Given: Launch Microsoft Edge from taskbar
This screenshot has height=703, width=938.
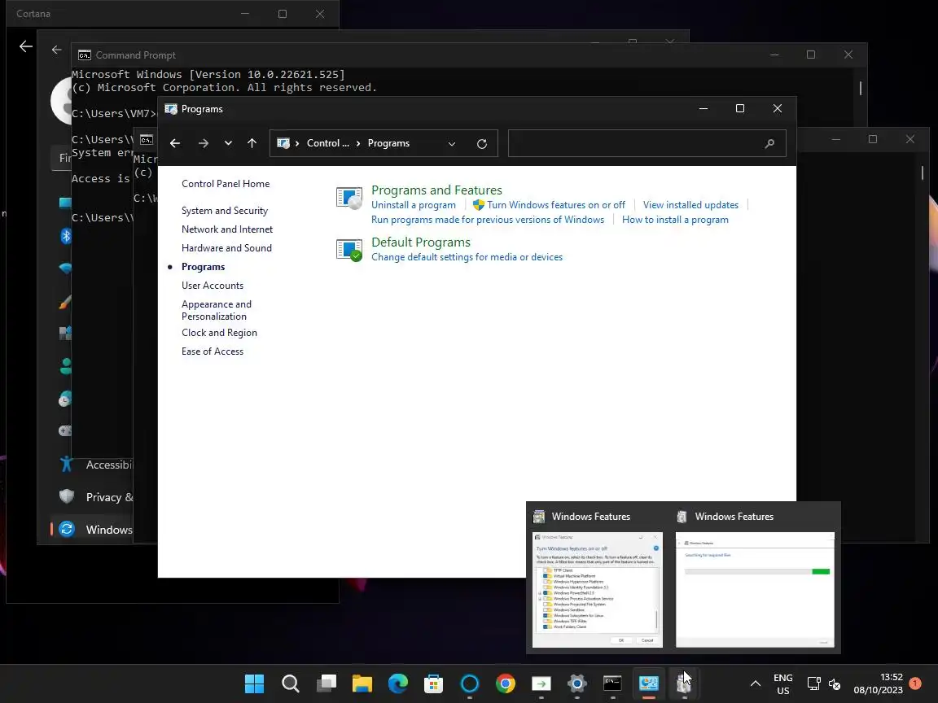Looking at the screenshot, I should click(x=398, y=683).
